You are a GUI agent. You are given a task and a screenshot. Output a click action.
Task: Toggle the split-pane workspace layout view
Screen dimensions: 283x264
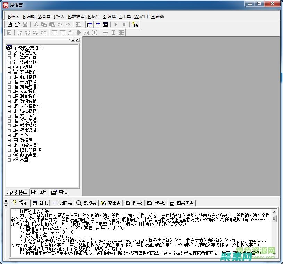(x=105, y=24)
